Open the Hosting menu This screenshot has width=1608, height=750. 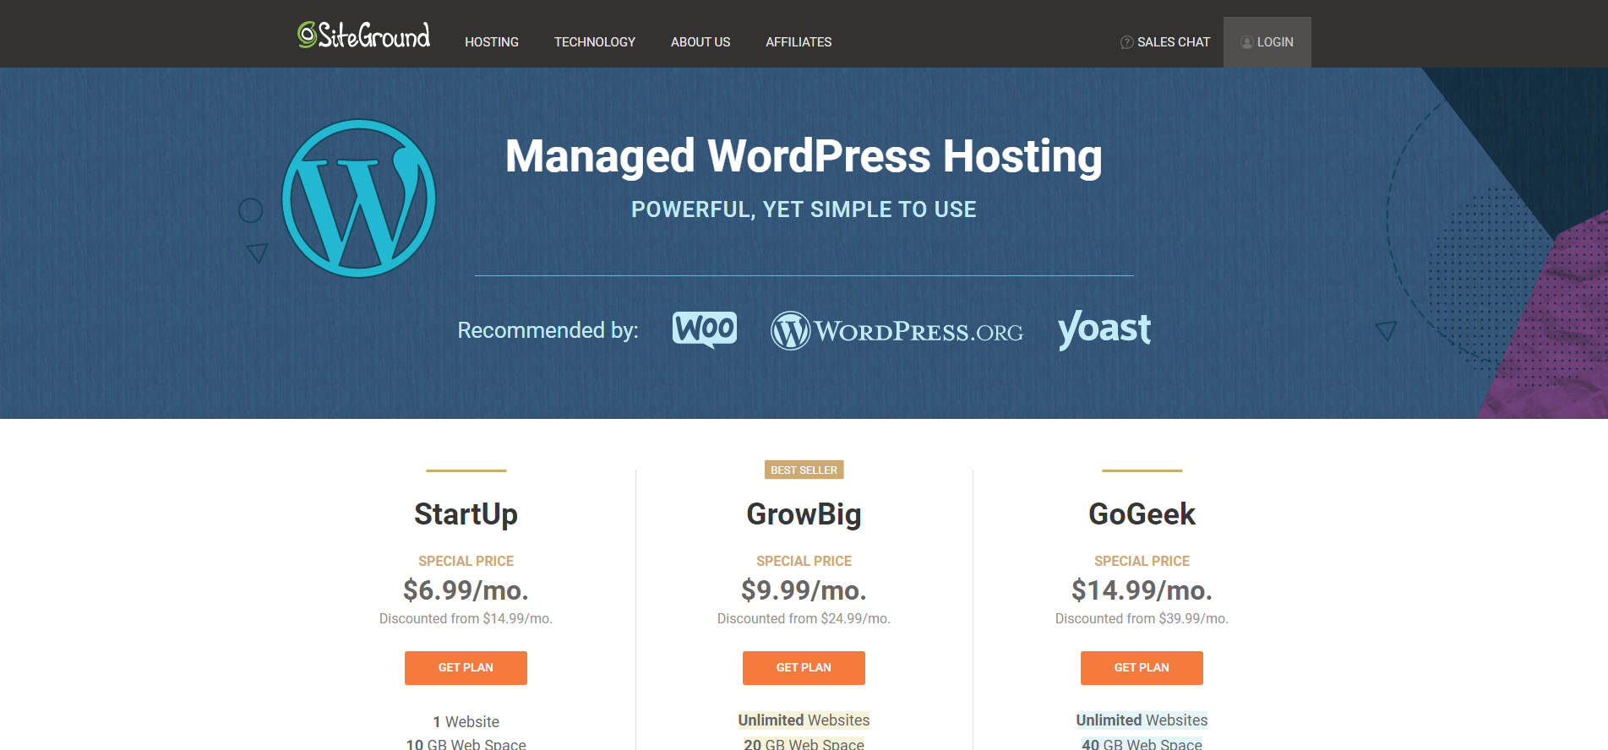[492, 42]
